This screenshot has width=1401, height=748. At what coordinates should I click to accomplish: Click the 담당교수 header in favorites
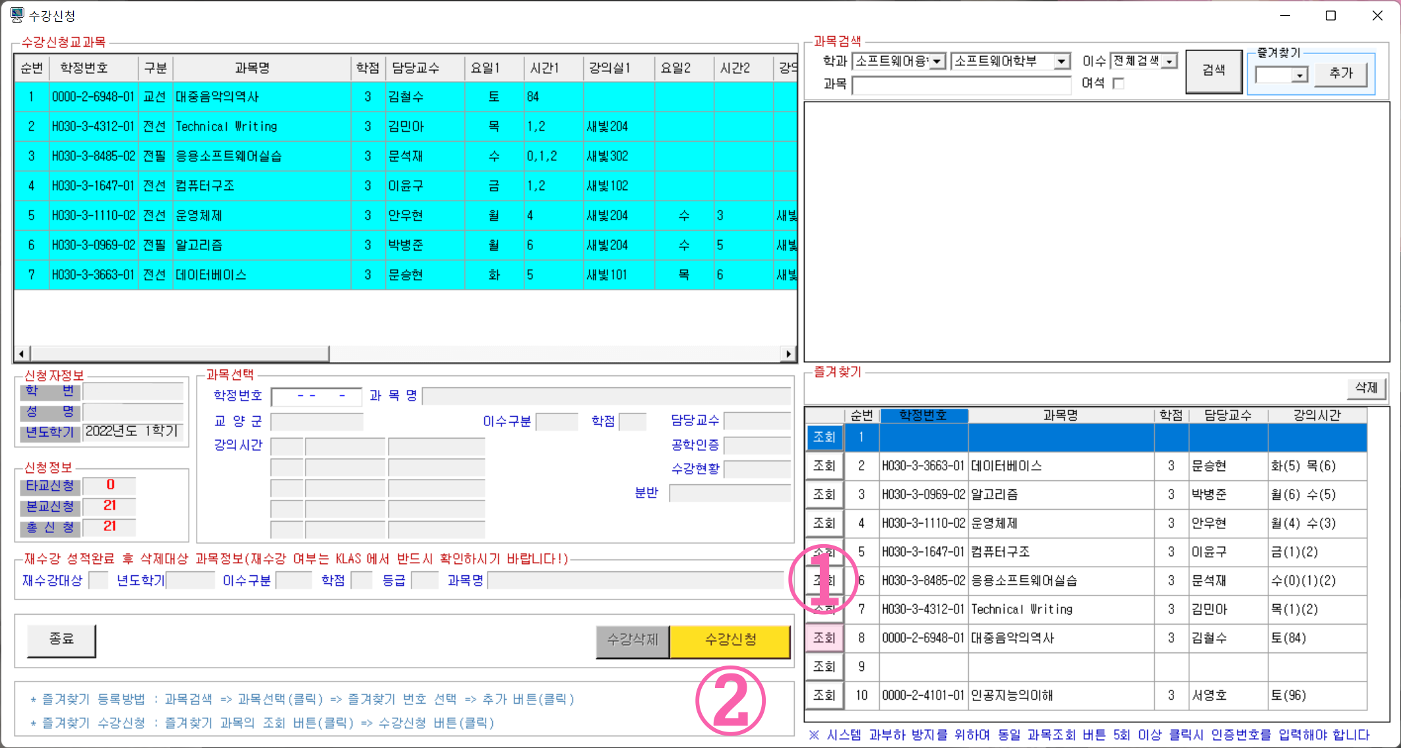coord(1228,415)
